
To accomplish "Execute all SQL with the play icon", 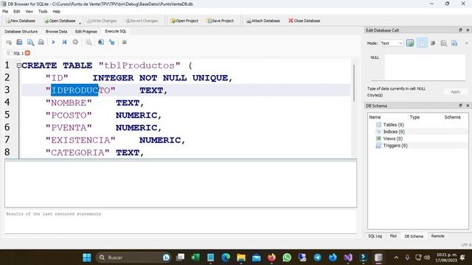I will coord(54,42).
